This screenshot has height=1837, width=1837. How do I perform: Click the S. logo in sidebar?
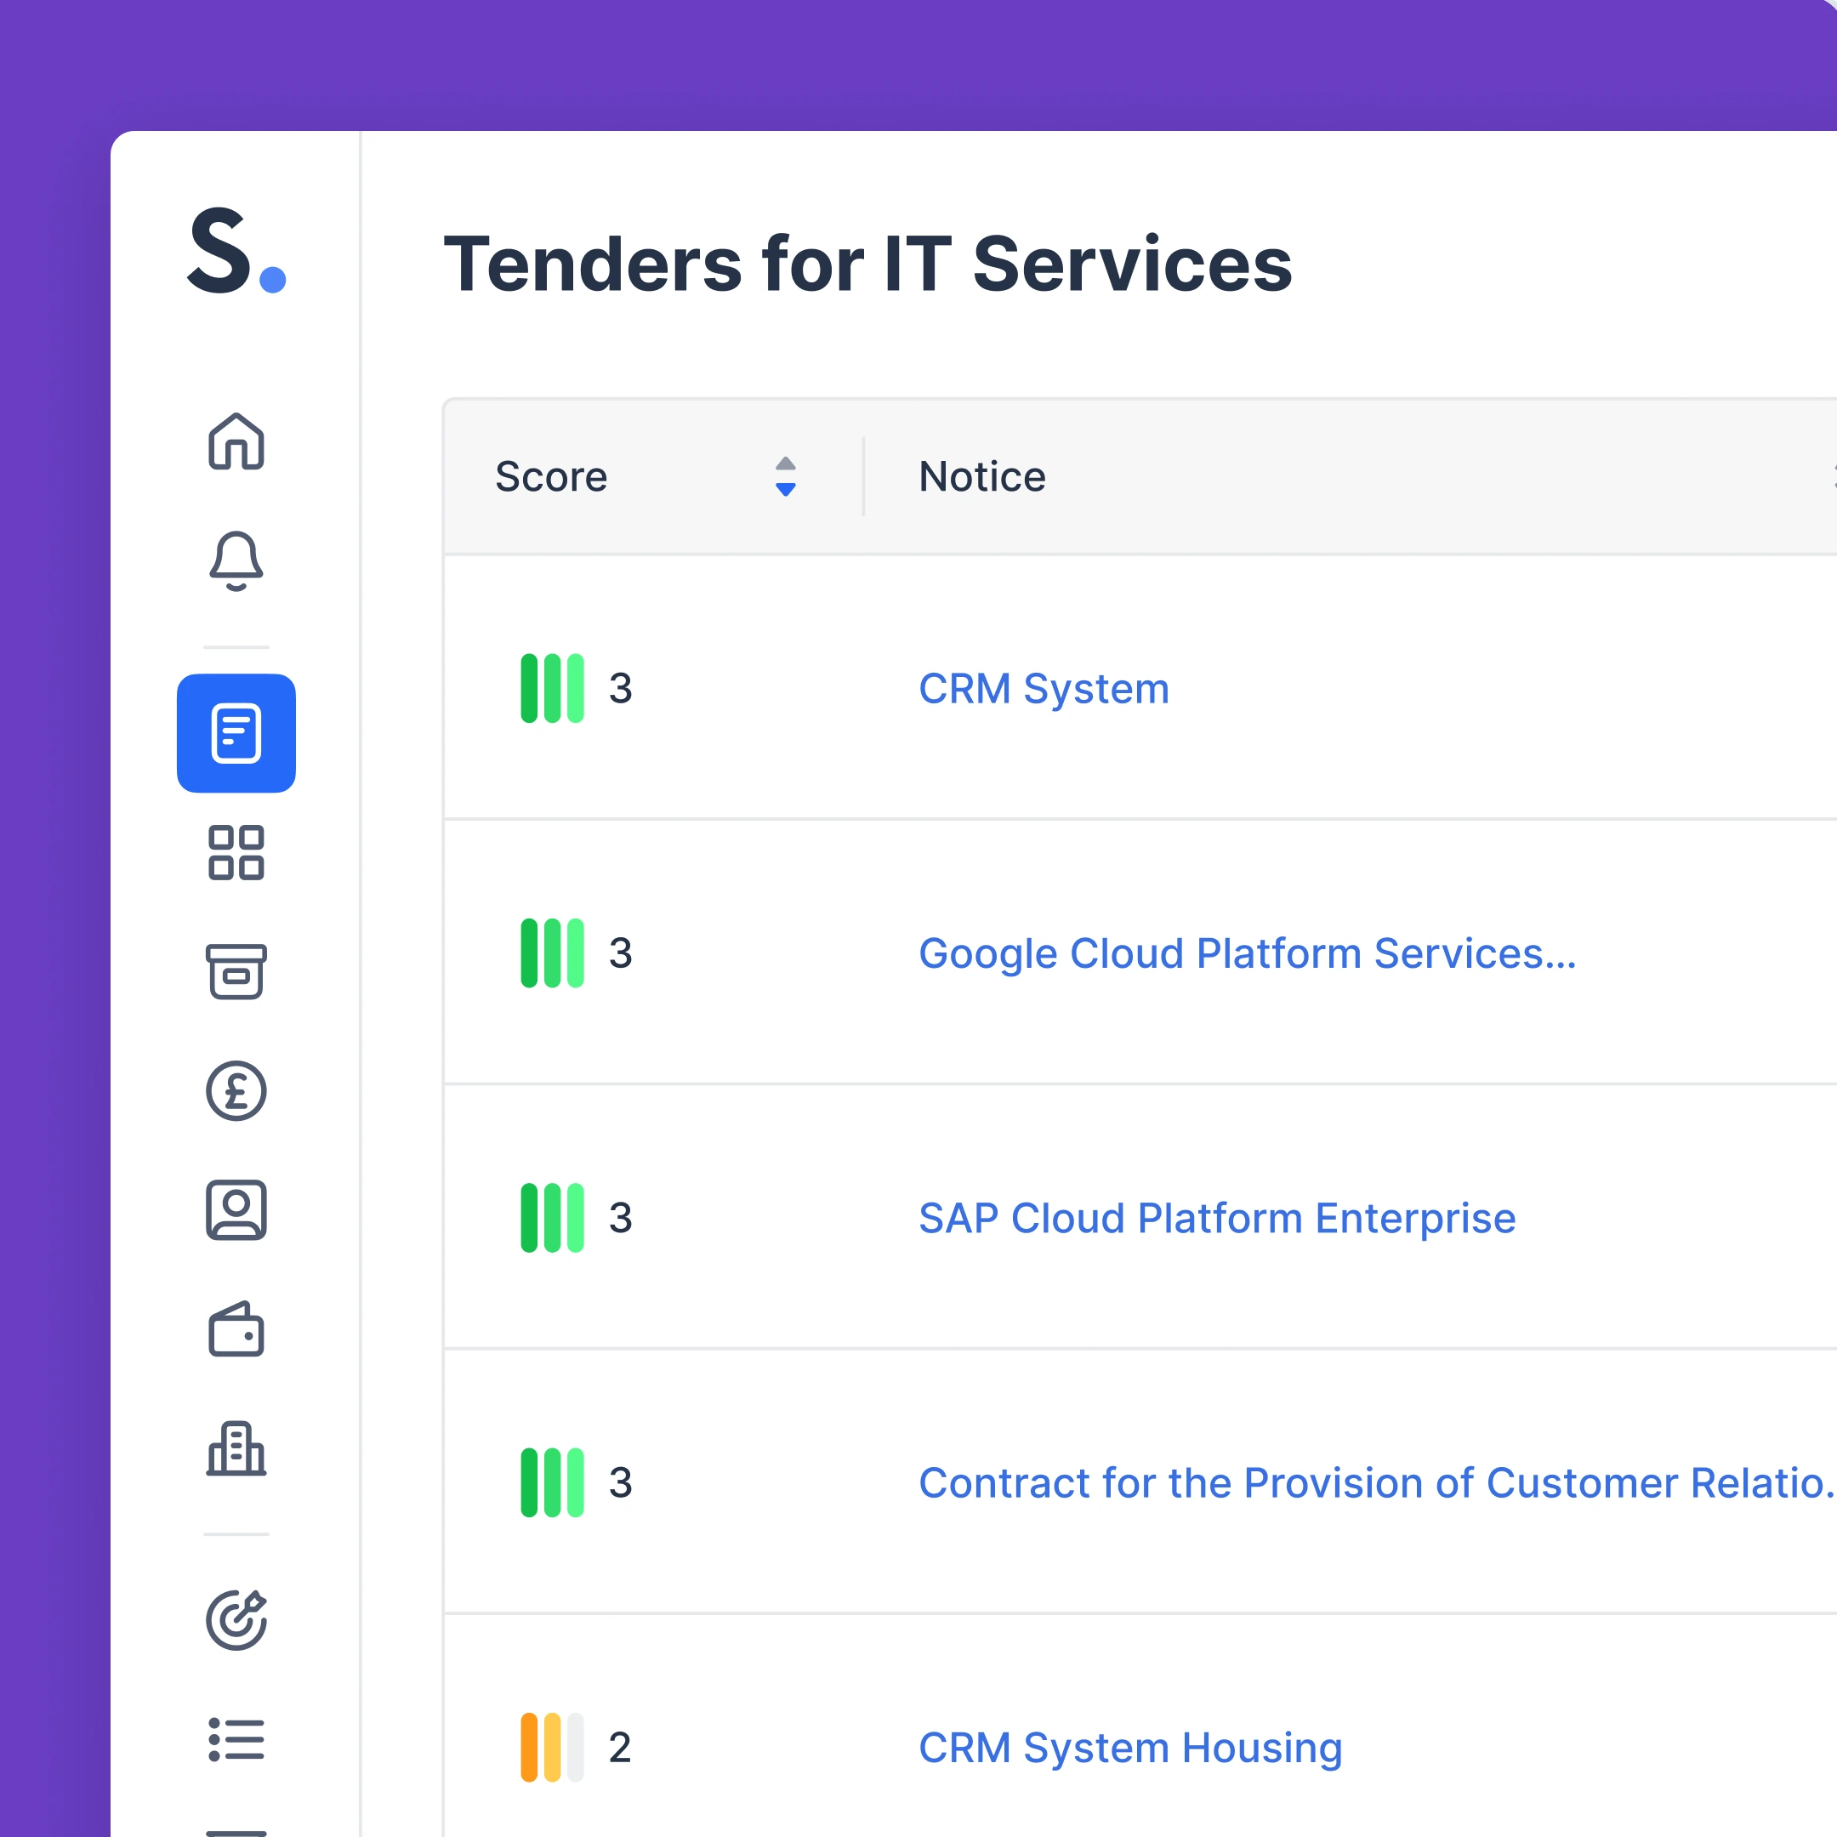tap(236, 250)
